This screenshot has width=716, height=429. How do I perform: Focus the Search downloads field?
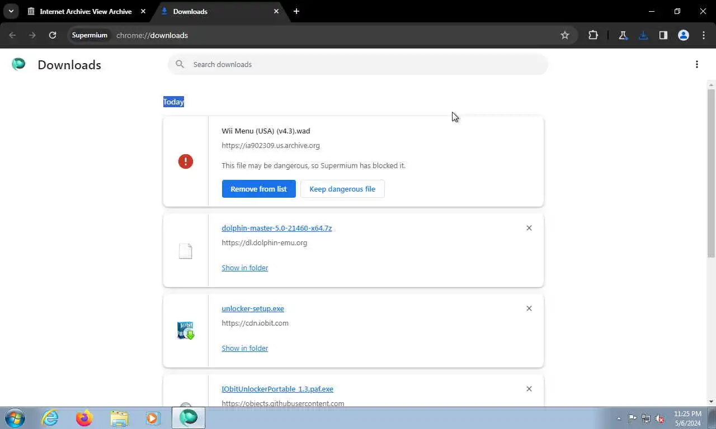click(x=358, y=64)
